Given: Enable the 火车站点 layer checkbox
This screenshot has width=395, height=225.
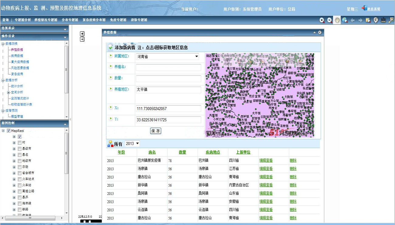Looking at the screenshot, I should [x=19, y=179].
